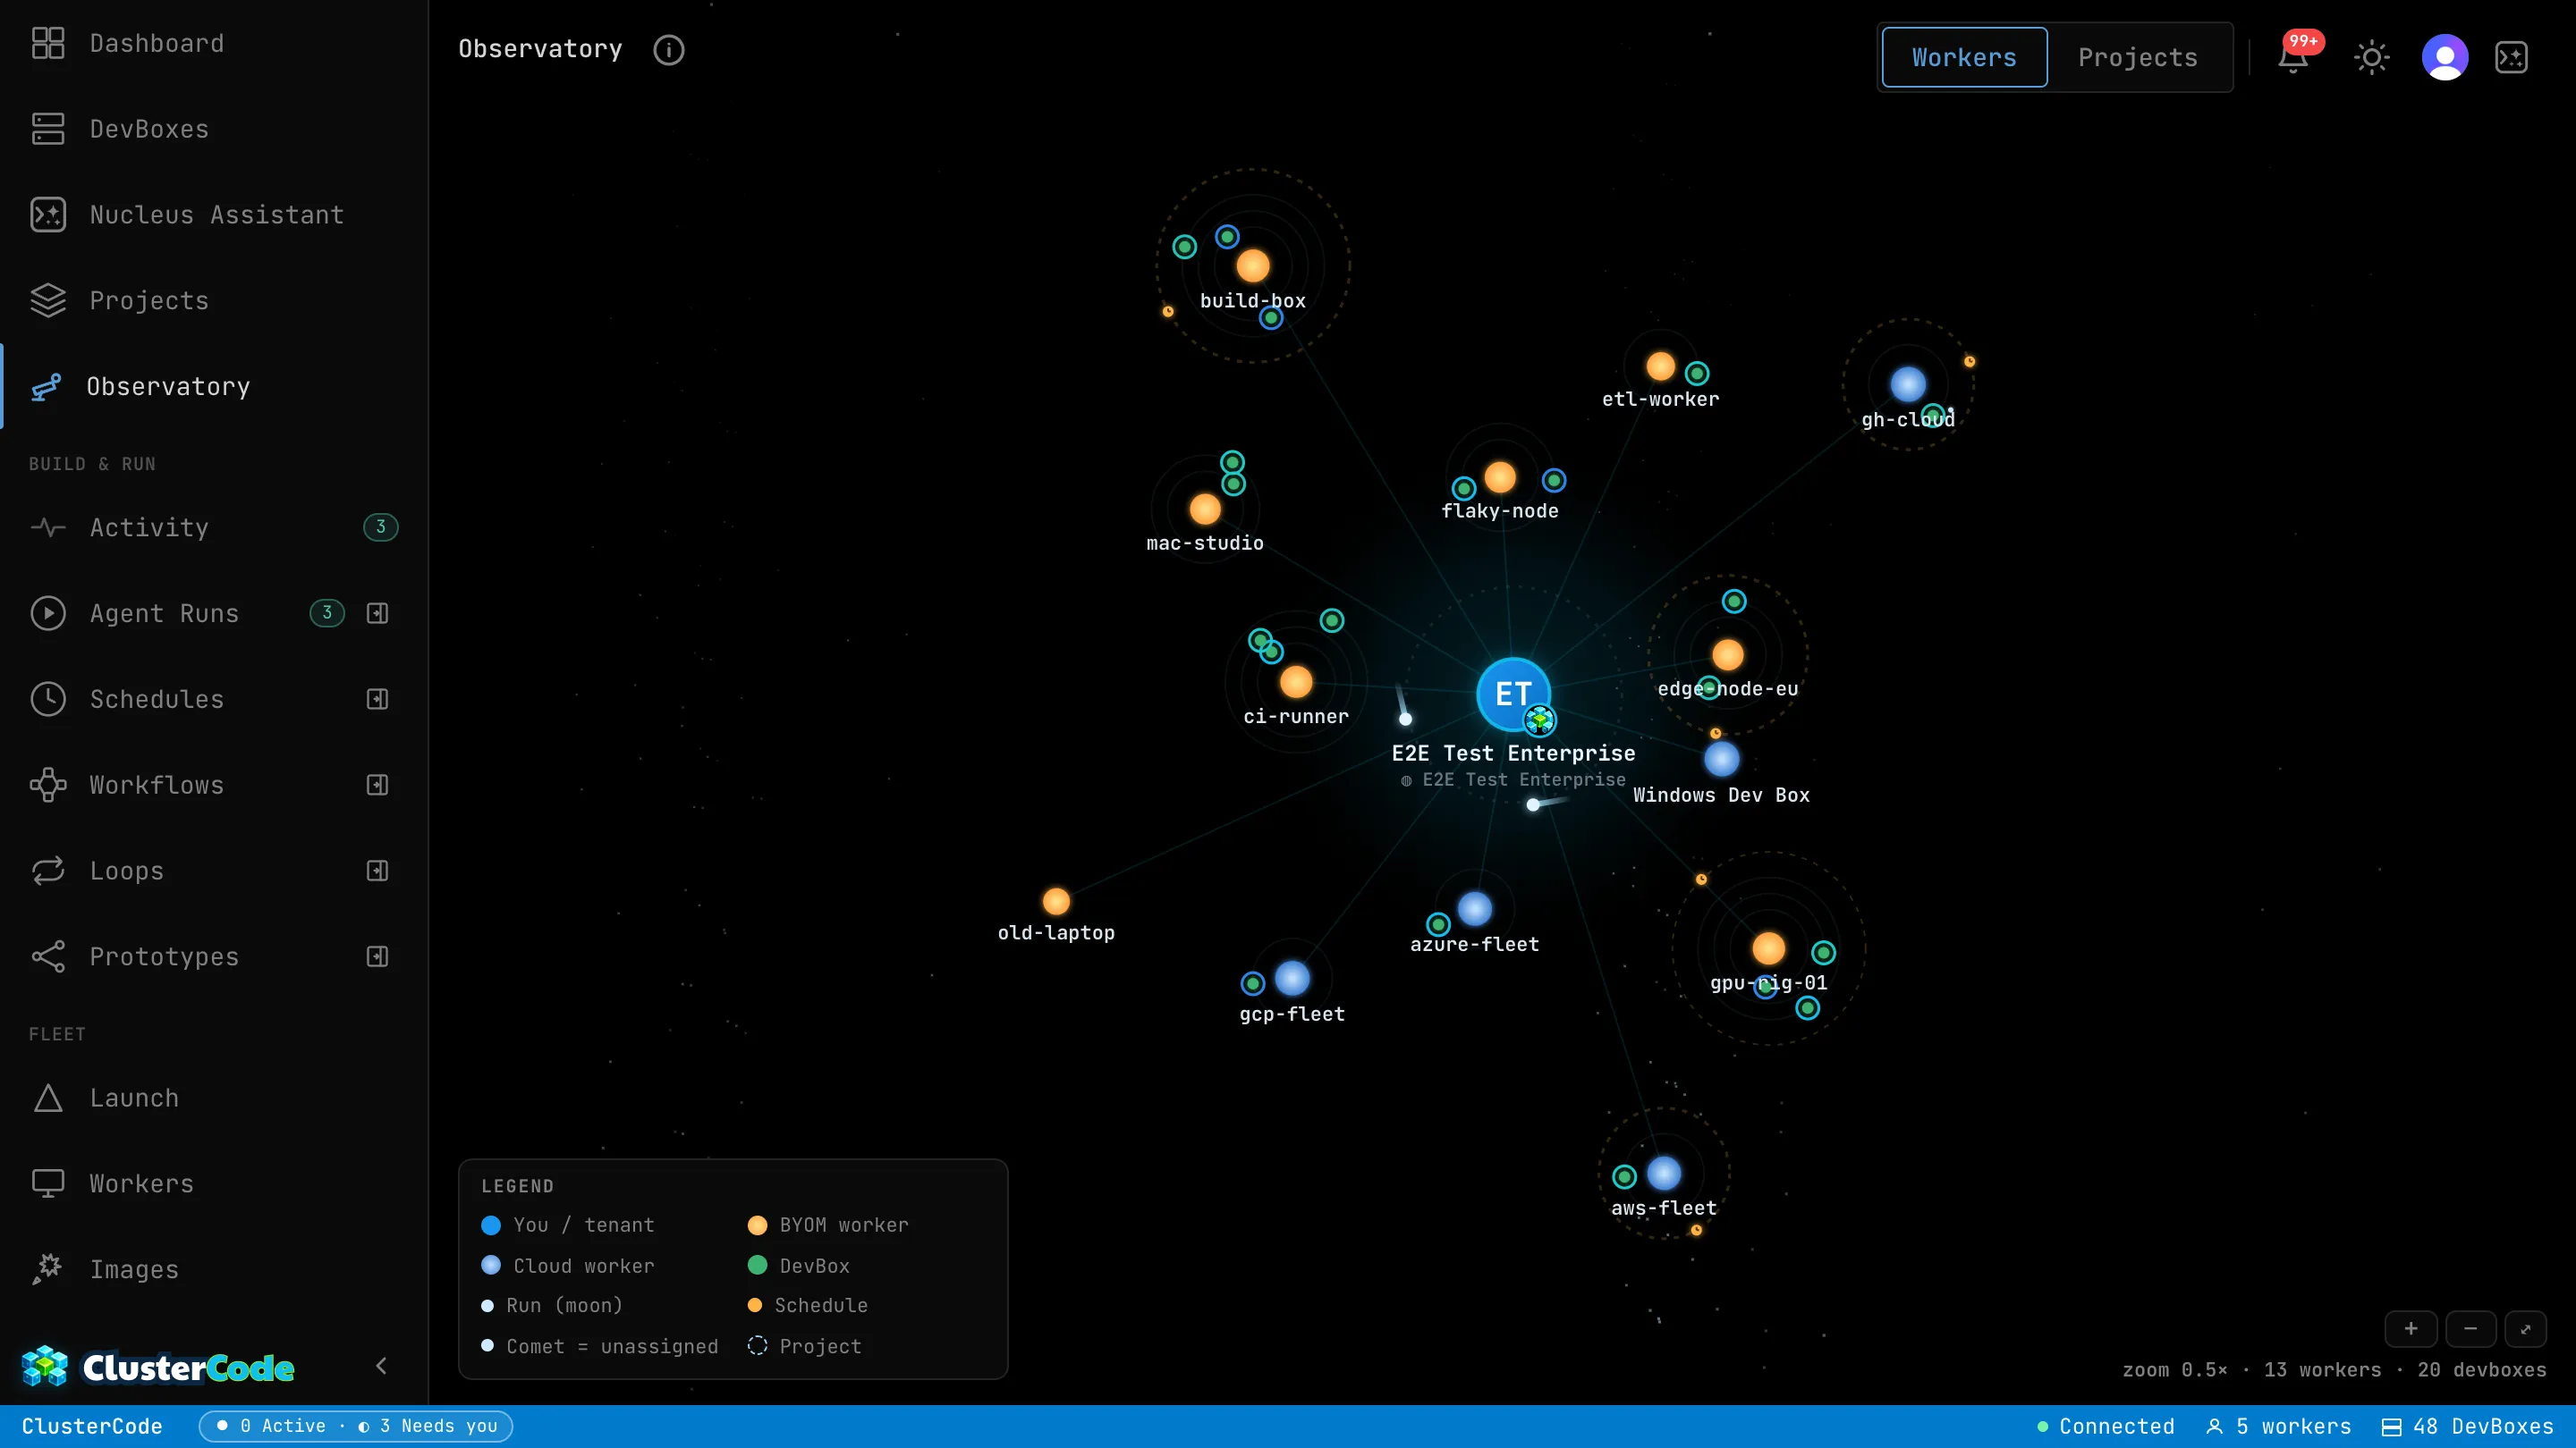Open the Dashboard sidebar item
2576x1448 pixels.
pyautogui.click(x=214, y=43)
